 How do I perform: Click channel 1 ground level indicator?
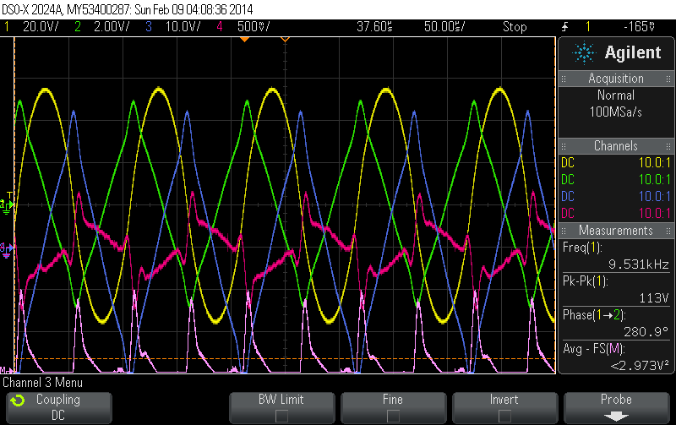[x=7, y=205]
